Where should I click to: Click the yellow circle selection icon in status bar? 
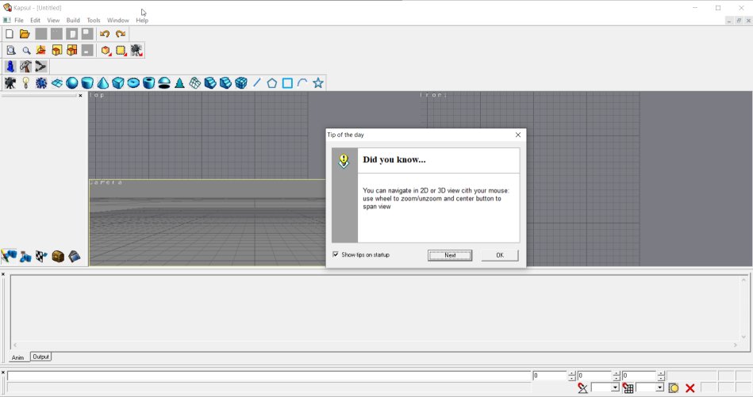tap(674, 388)
